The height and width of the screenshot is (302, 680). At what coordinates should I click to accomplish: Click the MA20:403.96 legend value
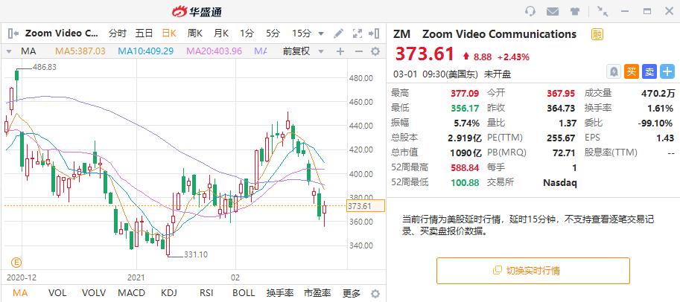tap(215, 51)
